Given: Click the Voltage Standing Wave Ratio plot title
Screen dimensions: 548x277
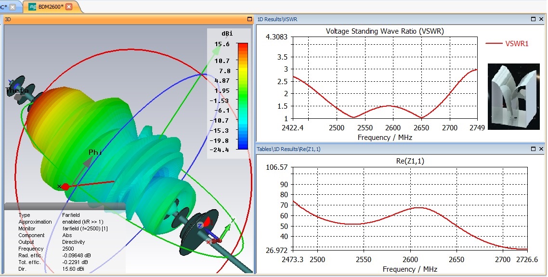Looking at the screenshot, I should (385, 31).
